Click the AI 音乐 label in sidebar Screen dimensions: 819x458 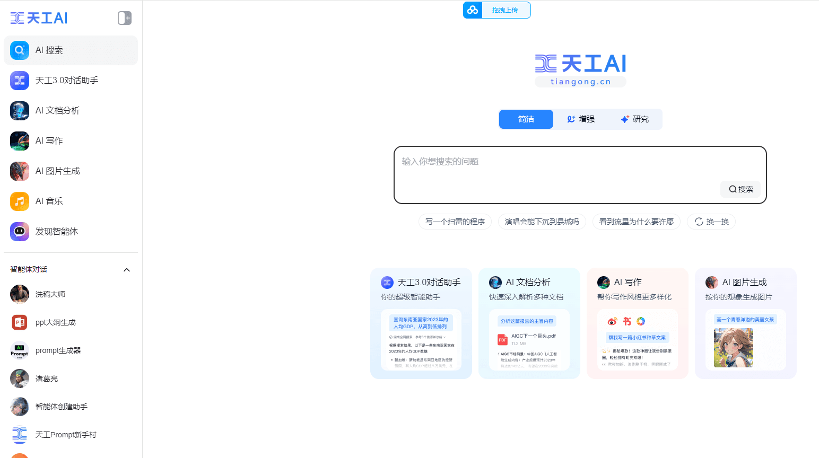49,201
